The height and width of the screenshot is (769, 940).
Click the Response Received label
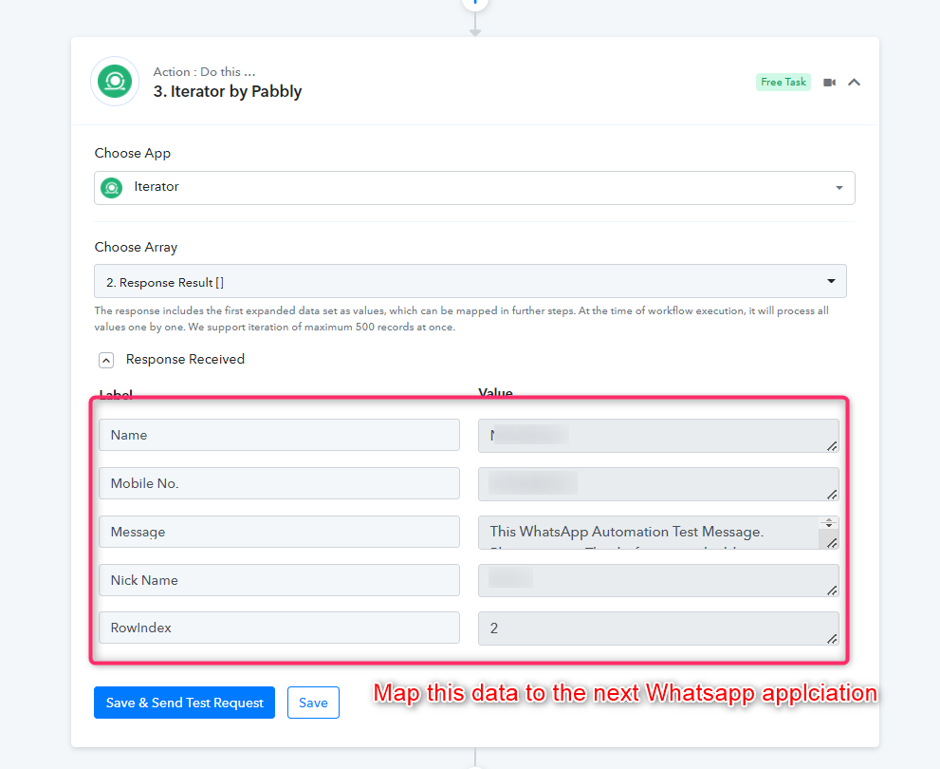pyautogui.click(x=185, y=359)
